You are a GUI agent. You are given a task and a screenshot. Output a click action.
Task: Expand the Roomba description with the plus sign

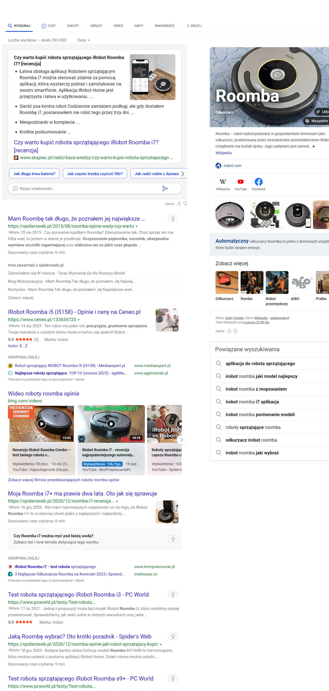313,146
